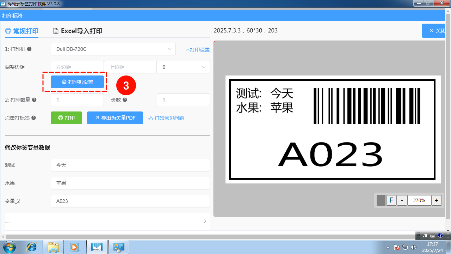
Task: Click the label preview image
Action: click(333, 129)
